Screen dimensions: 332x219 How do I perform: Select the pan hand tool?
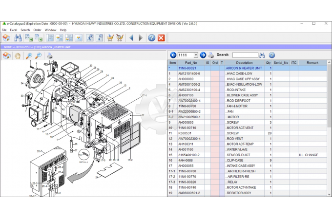coord(18,56)
